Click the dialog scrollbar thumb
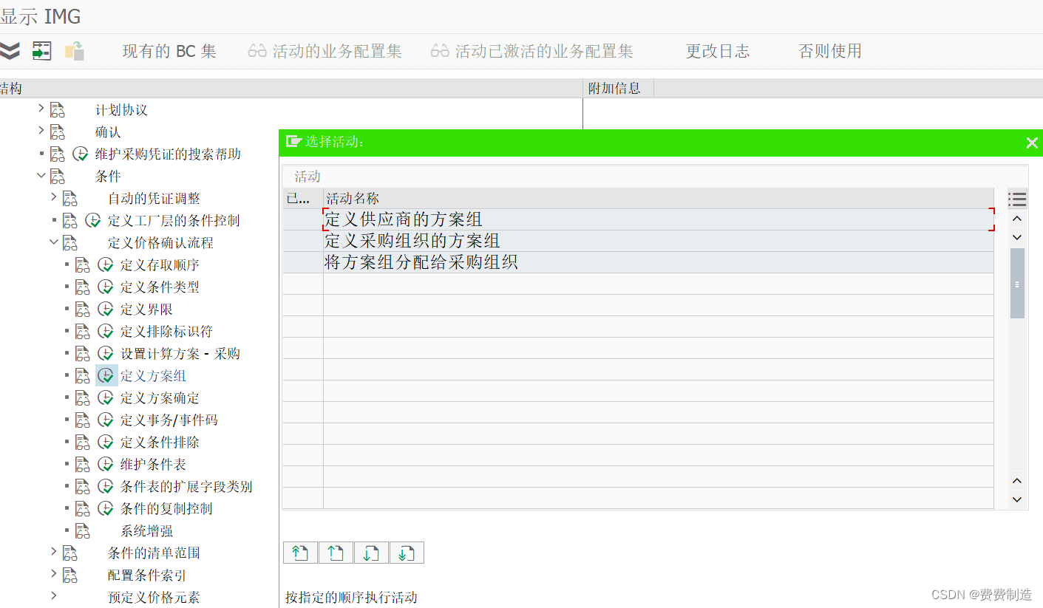Screen dimensions: 1043x608 pyautogui.click(x=1017, y=284)
